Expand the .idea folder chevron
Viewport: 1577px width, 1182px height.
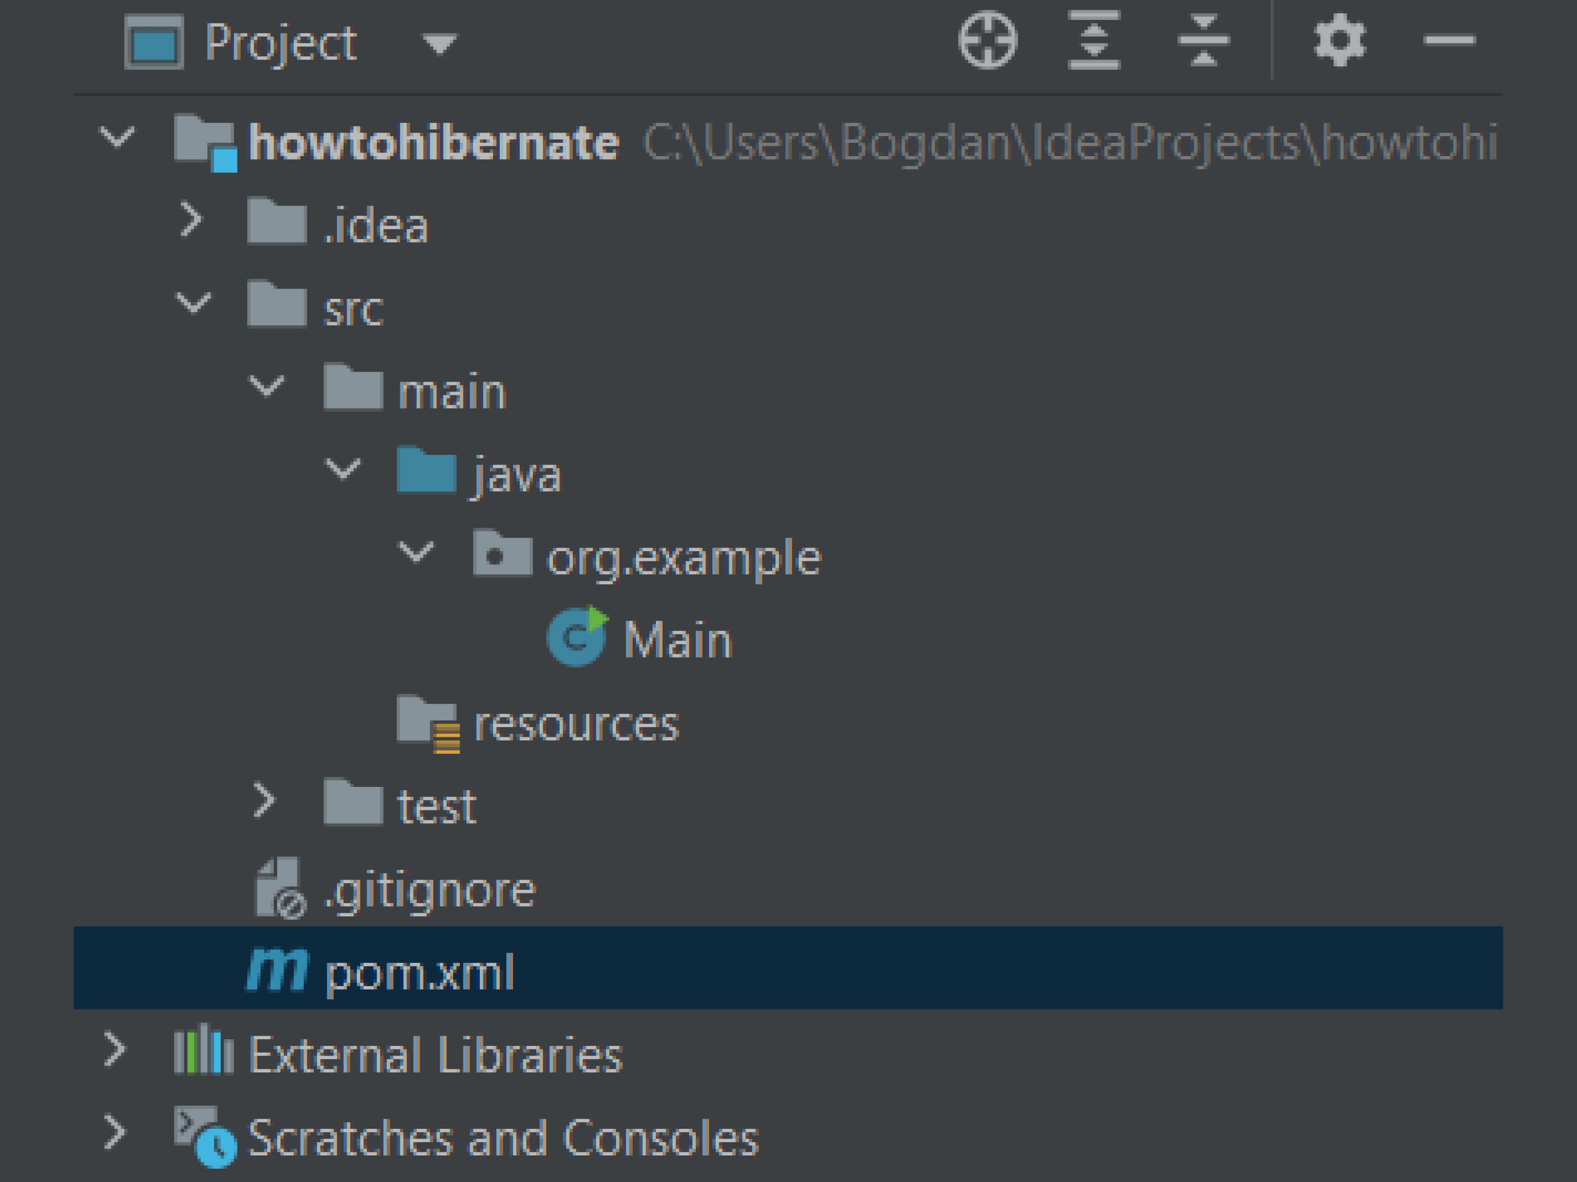[191, 220]
